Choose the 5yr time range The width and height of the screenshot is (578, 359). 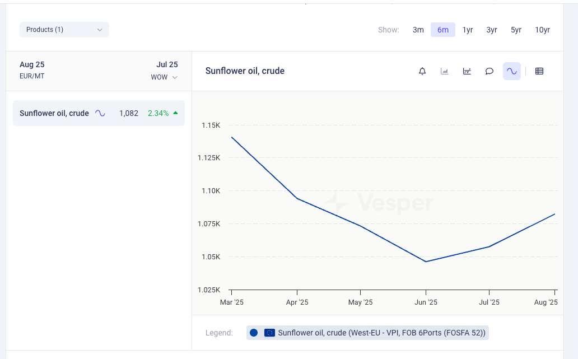pos(516,30)
